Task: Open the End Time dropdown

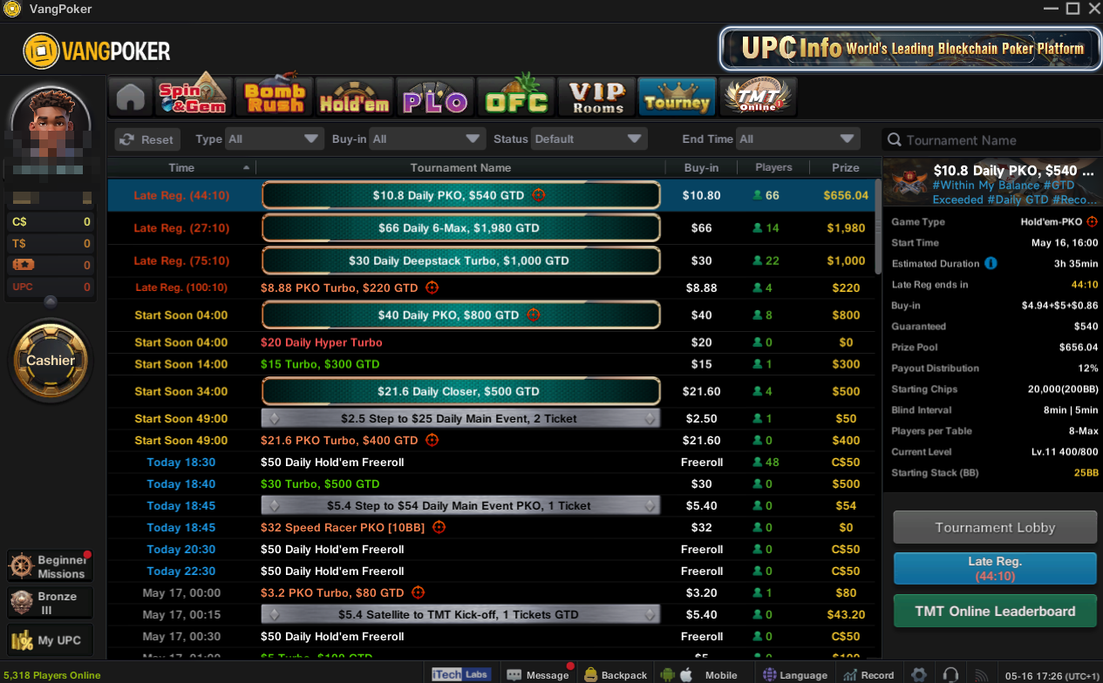Action: click(x=798, y=139)
